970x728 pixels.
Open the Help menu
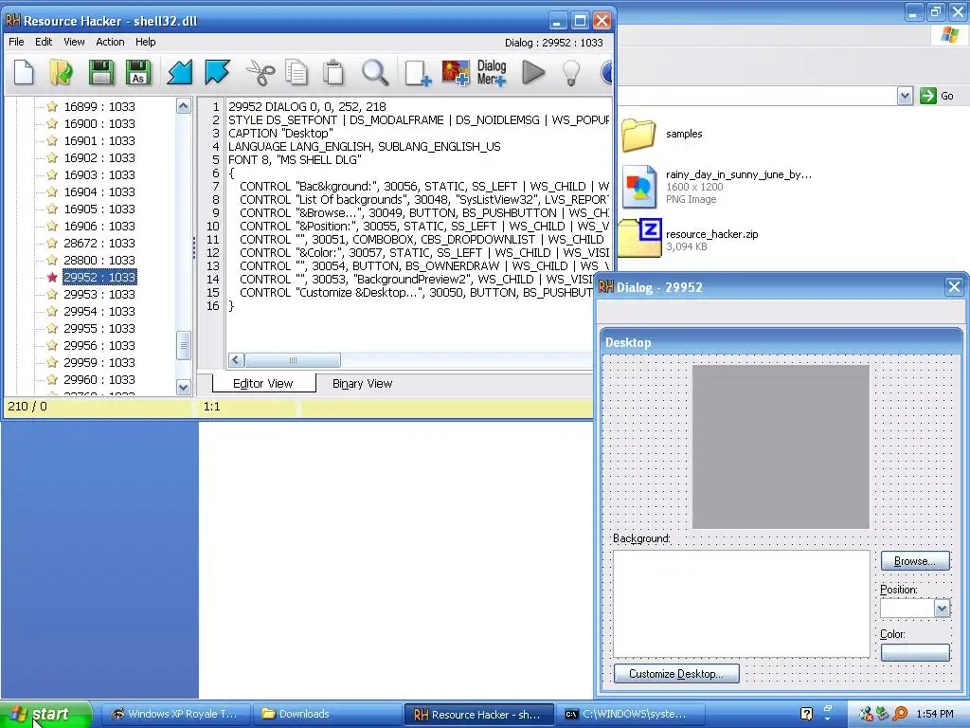pos(145,42)
